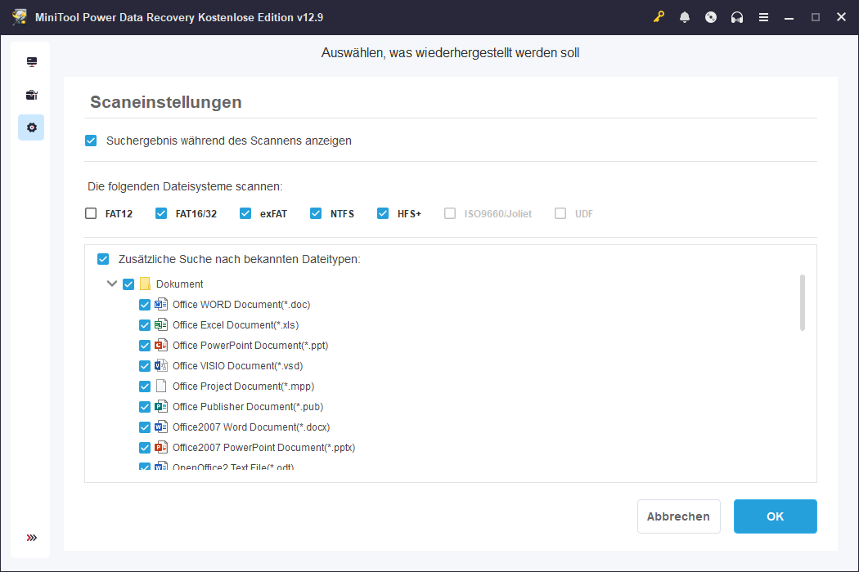The height and width of the screenshot is (572, 859).
Task: Uncheck Office Publisher Document(*.pub) checkbox
Action: 145,407
